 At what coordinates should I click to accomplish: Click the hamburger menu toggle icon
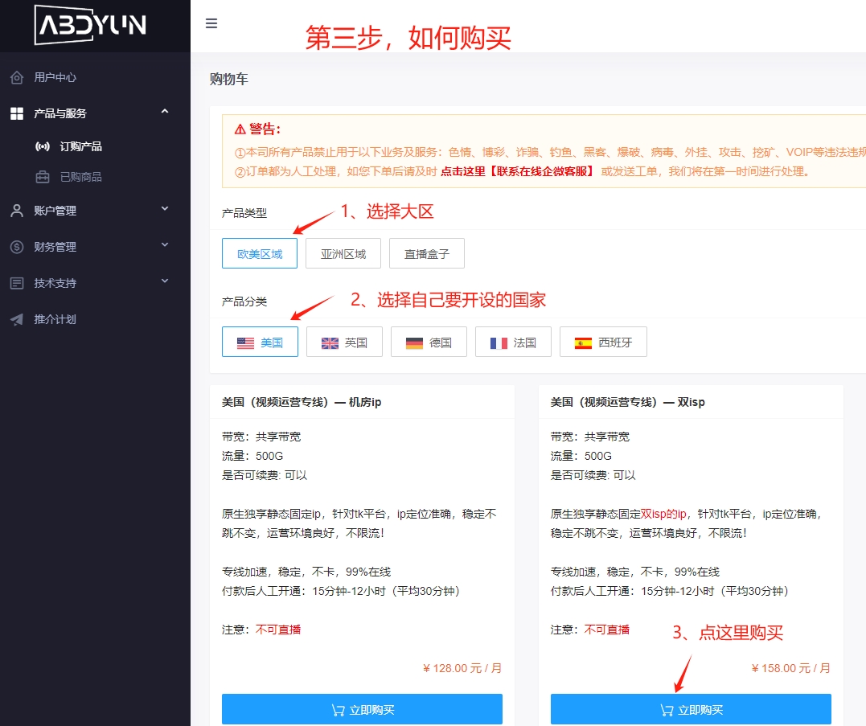(x=211, y=23)
